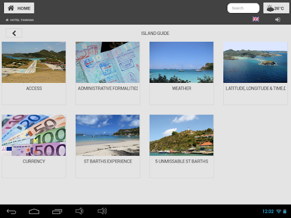Click the ISLAND GUIDE page title
The image size is (291, 218).
click(155, 33)
